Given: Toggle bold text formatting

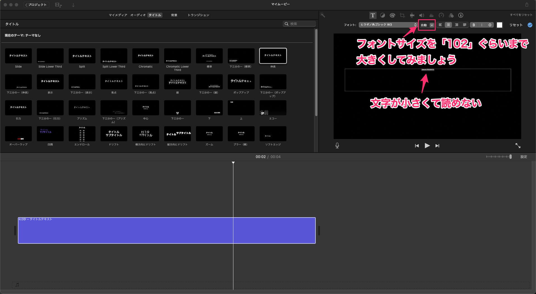Looking at the screenshot, I should tap(474, 25).
